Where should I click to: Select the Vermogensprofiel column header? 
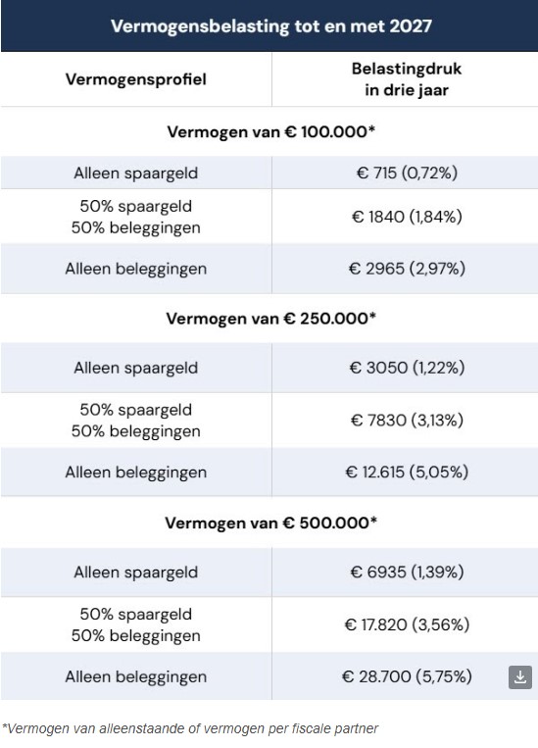point(136,79)
